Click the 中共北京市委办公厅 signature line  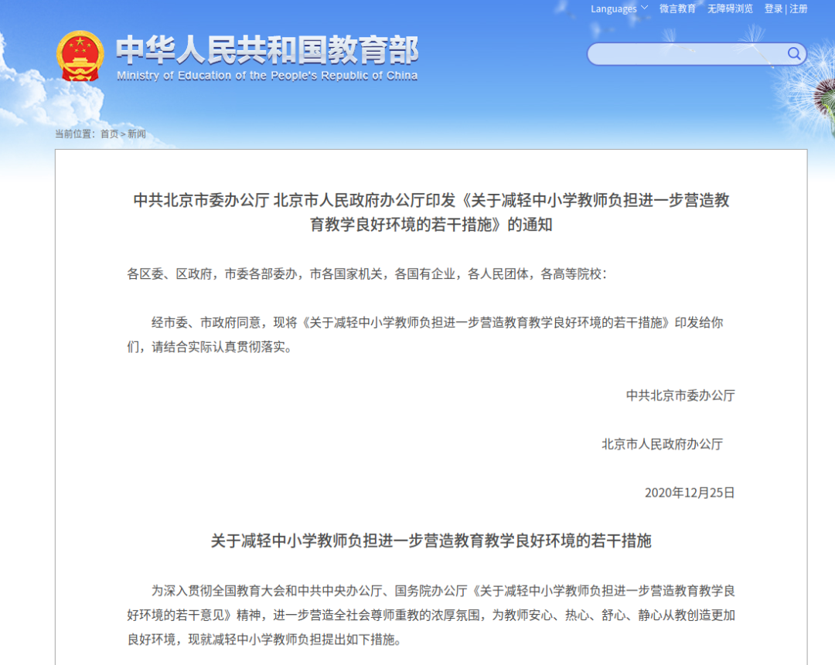point(680,395)
